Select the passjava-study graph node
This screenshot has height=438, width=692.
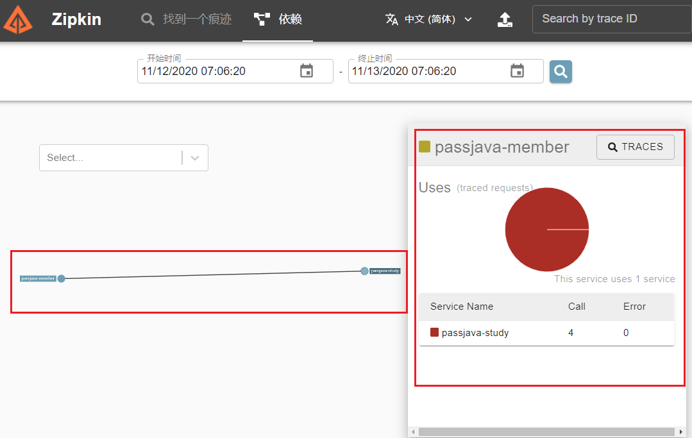point(364,271)
